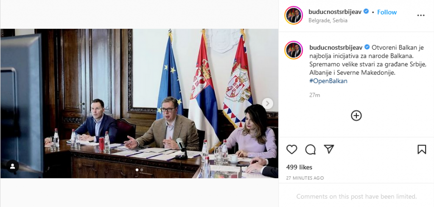Image resolution: width=434 pixels, height=207 pixels.
Task: Click the 27 MINUTES AGO timestamp
Action: 305,178
